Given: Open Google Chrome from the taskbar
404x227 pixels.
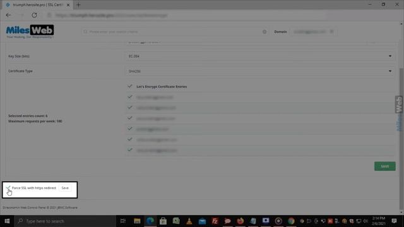Looking at the screenshot, I should point(291,221).
